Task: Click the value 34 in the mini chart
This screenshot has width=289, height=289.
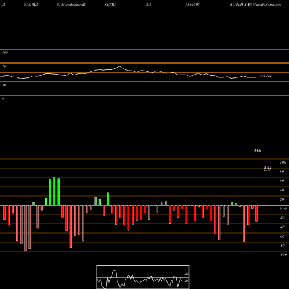Action: pos(186,274)
